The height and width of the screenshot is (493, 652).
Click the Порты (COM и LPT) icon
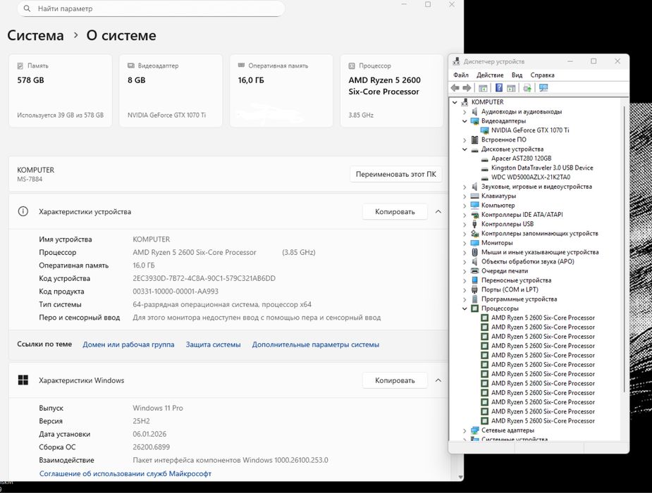click(x=474, y=289)
